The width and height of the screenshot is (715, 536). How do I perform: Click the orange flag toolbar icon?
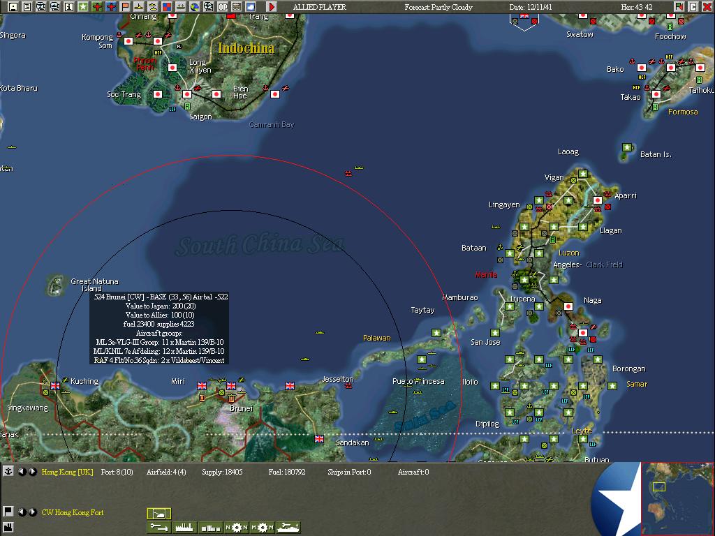(x=125, y=6)
